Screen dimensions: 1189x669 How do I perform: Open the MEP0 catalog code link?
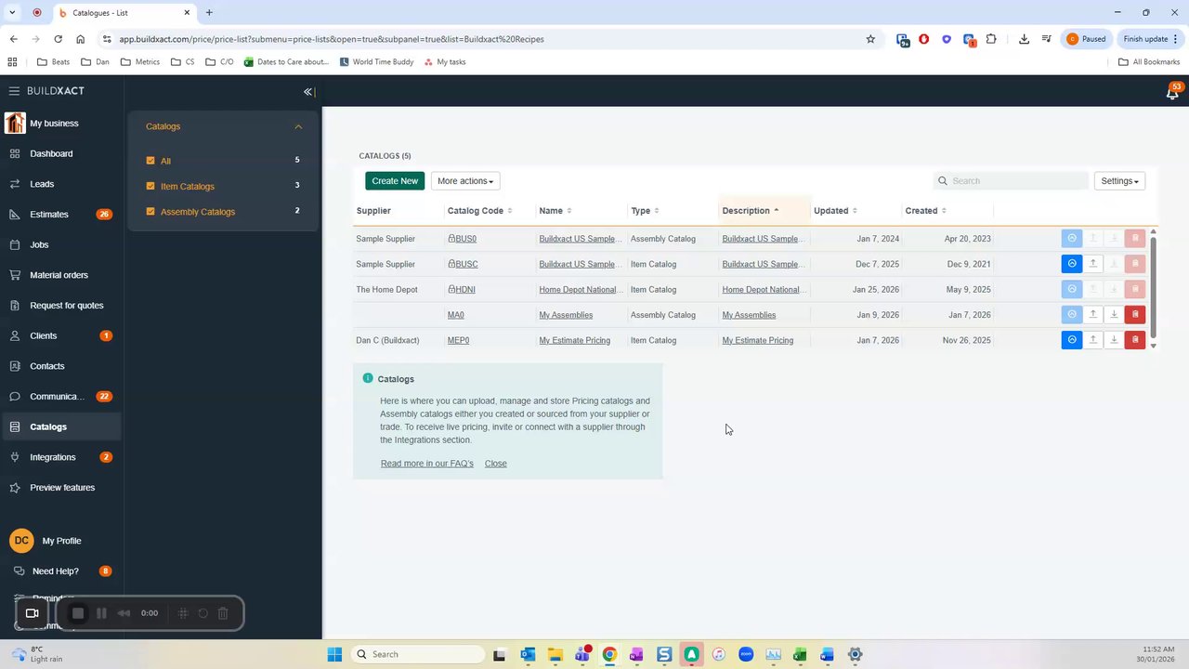pos(458,340)
